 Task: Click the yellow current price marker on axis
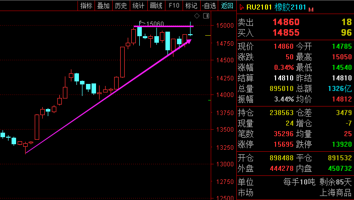[208, 36]
